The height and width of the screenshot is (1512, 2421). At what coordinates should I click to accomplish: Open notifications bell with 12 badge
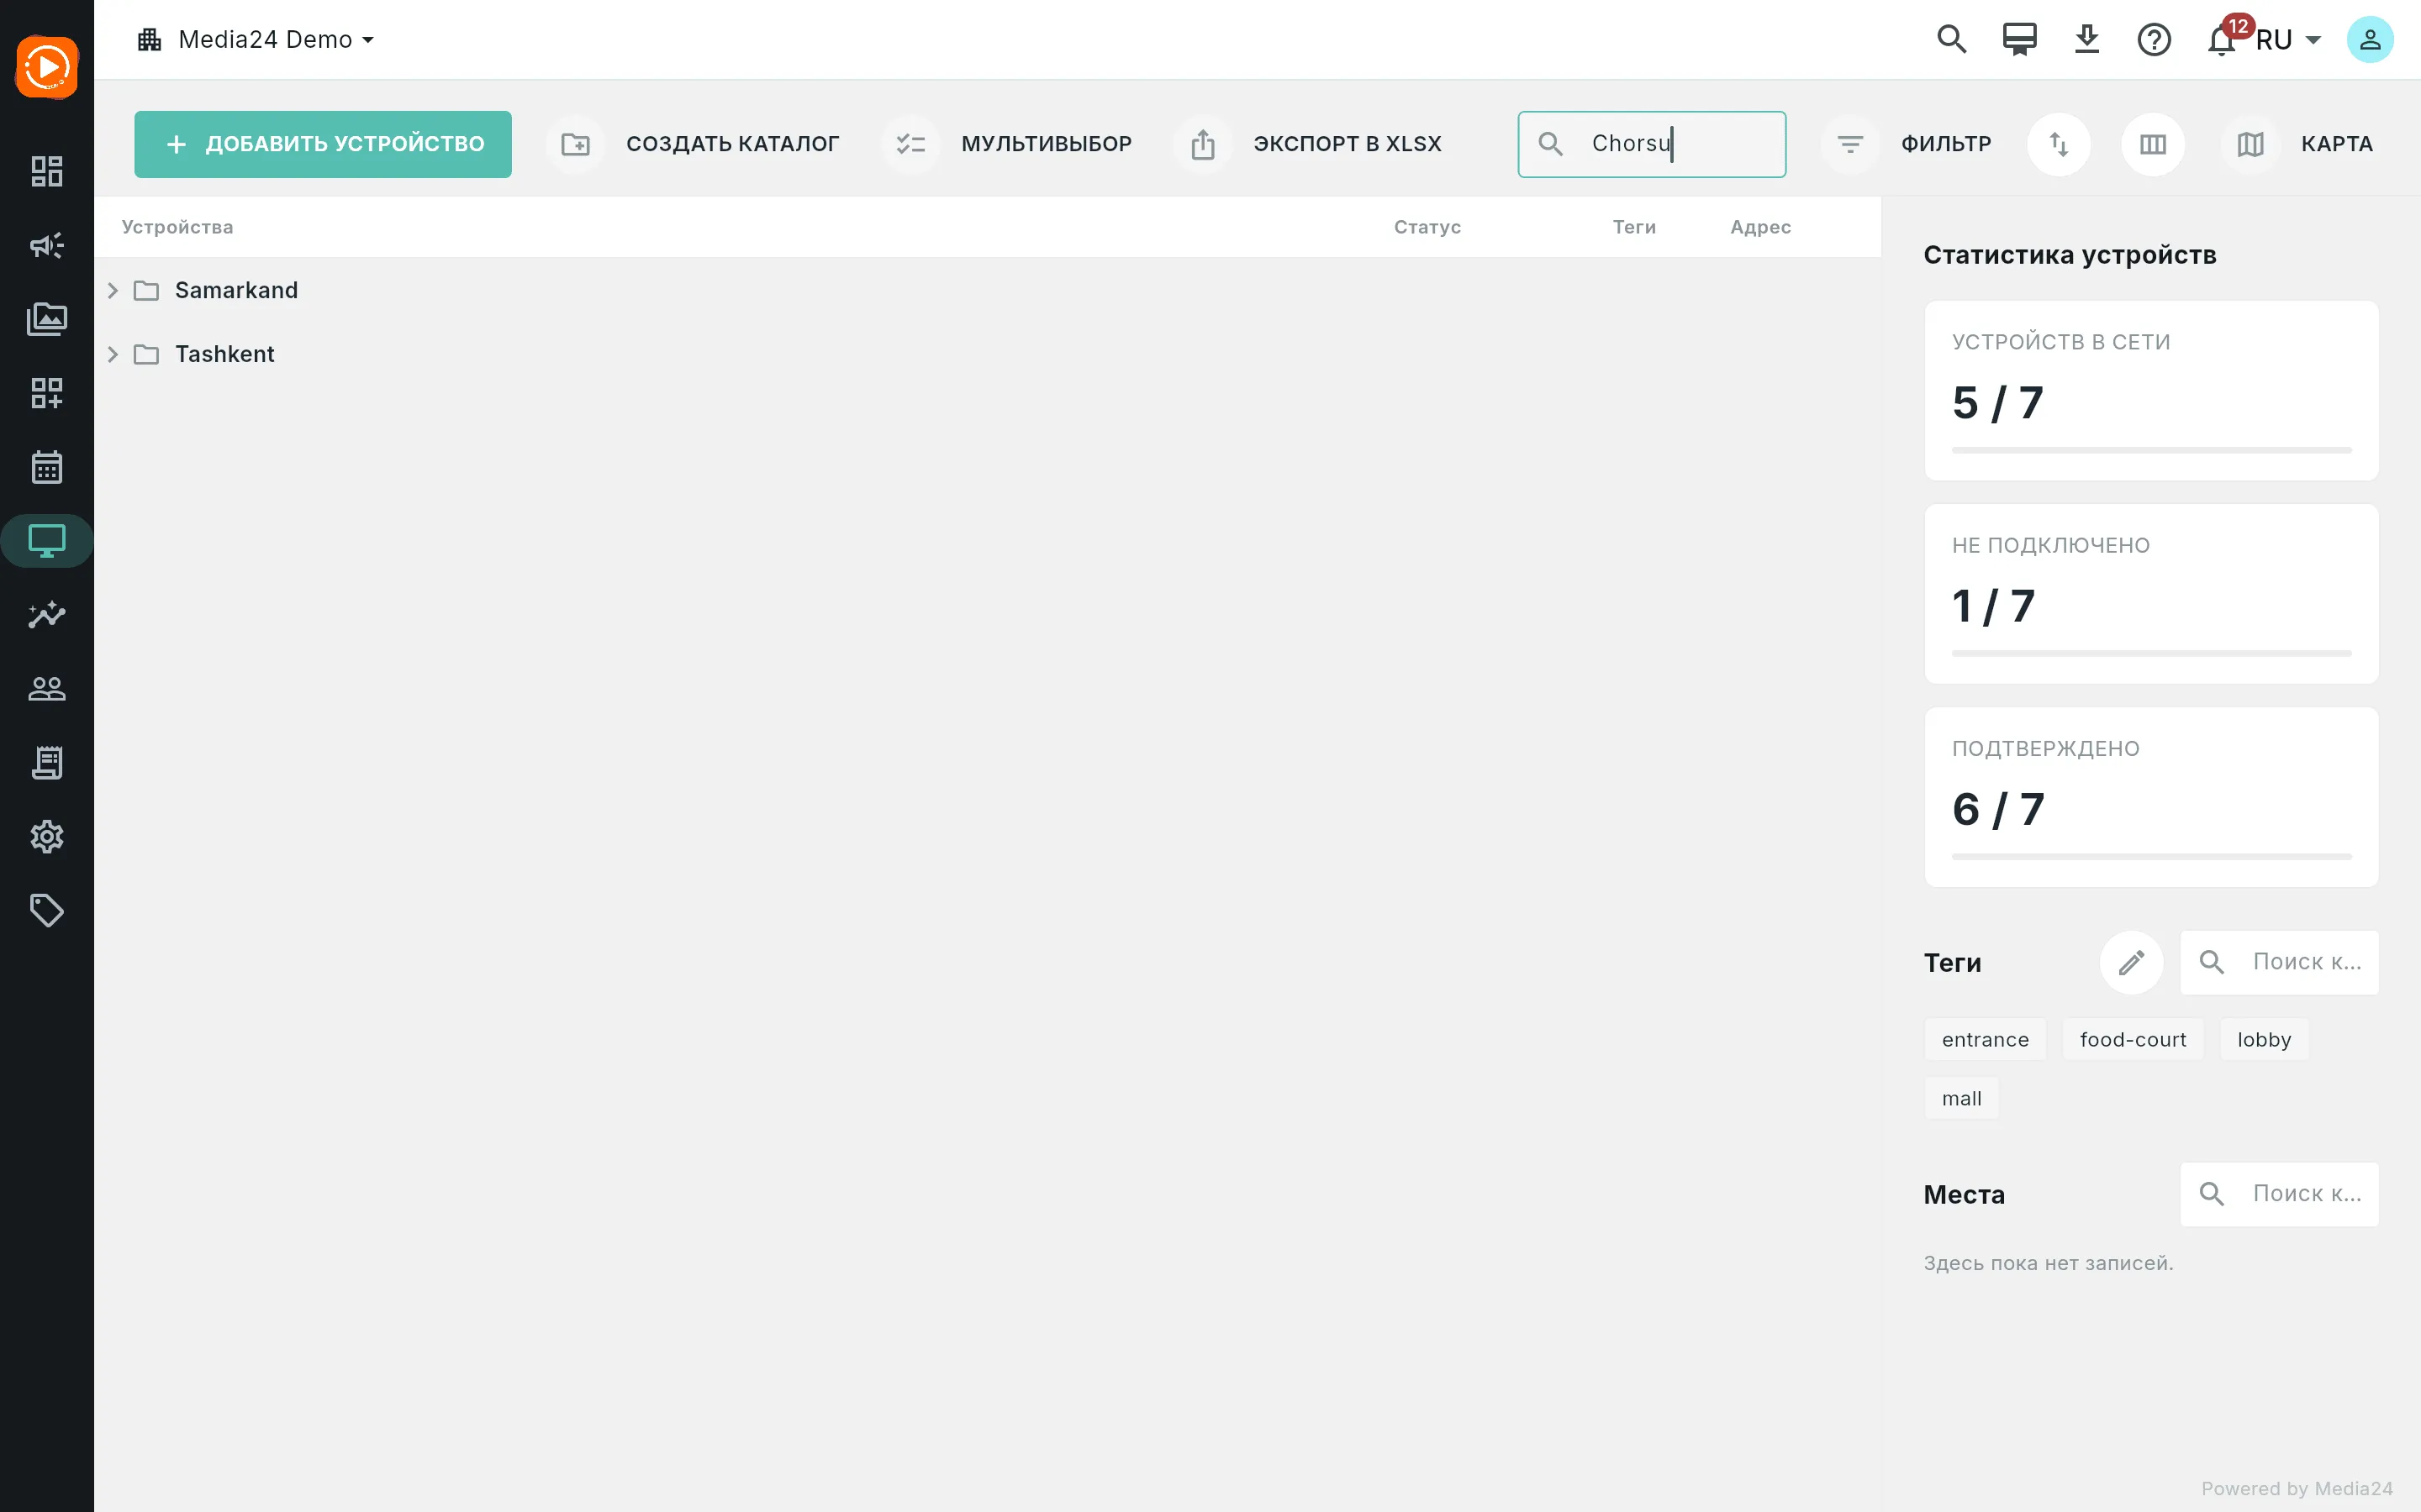click(2224, 38)
